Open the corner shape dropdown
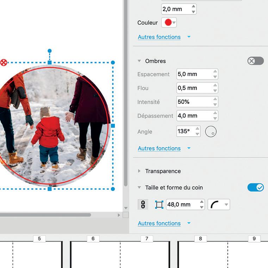The image size is (268, 268). 219,204
